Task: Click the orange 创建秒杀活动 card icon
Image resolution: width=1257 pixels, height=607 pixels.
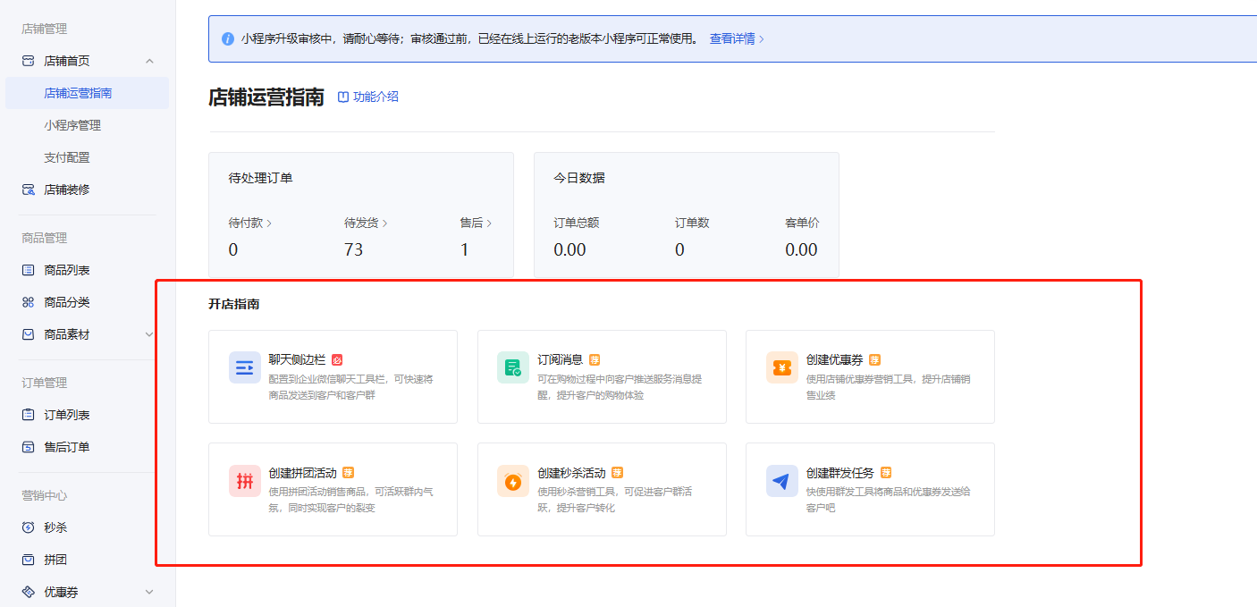Action: point(513,481)
